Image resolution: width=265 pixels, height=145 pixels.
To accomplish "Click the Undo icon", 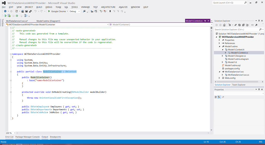I will point(35,11).
